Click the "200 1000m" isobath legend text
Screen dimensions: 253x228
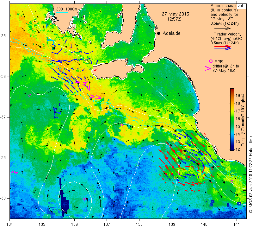click(x=67, y=9)
